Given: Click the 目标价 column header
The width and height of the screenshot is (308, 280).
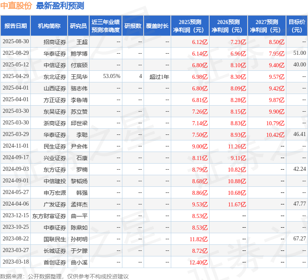Looking at the screenshot, I should [x=297, y=26].
